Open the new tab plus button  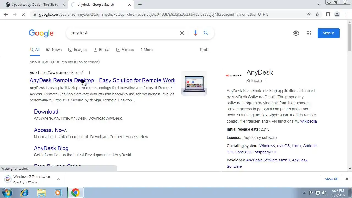(140, 5)
